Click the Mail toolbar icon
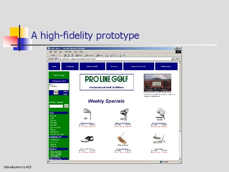The width and height of the screenshot is (229, 172). pos(107,55)
